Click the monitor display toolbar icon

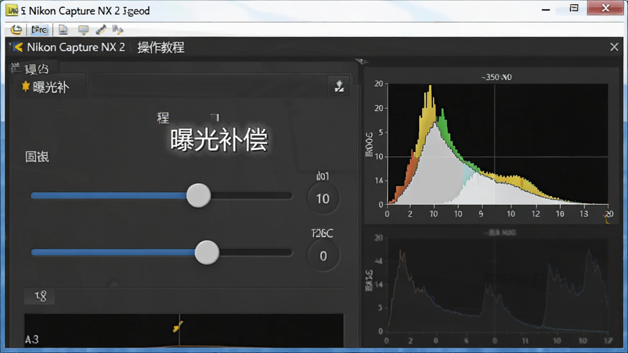click(83, 30)
